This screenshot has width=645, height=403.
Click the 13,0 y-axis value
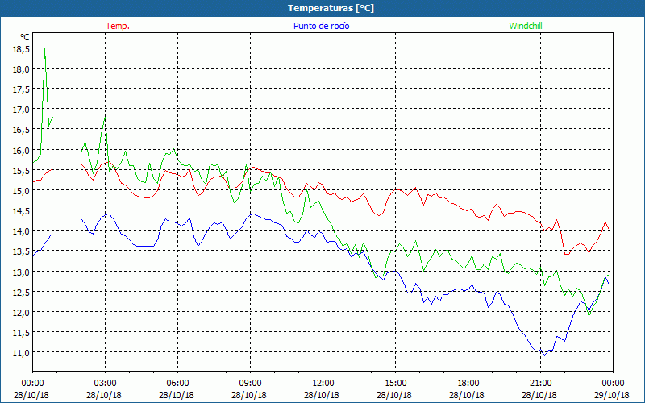[x=22, y=272]
